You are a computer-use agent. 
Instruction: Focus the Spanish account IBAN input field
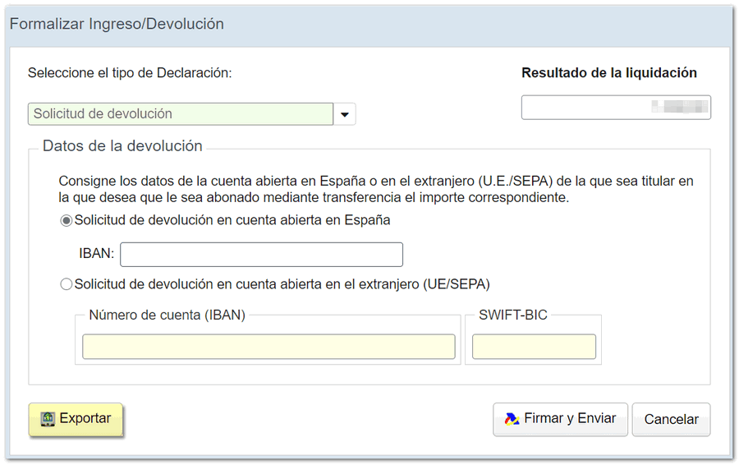click(x=261, y=255)
